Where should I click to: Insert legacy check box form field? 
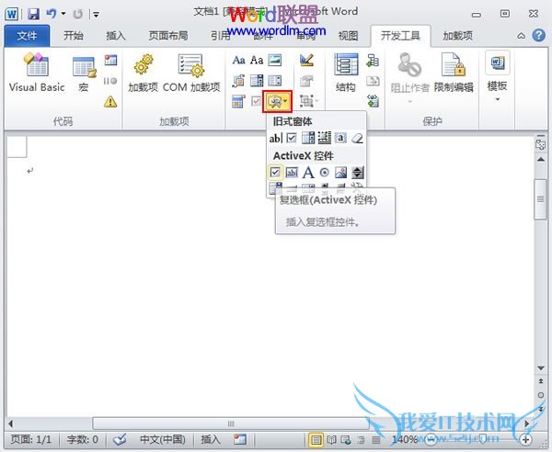click(292, 138)
